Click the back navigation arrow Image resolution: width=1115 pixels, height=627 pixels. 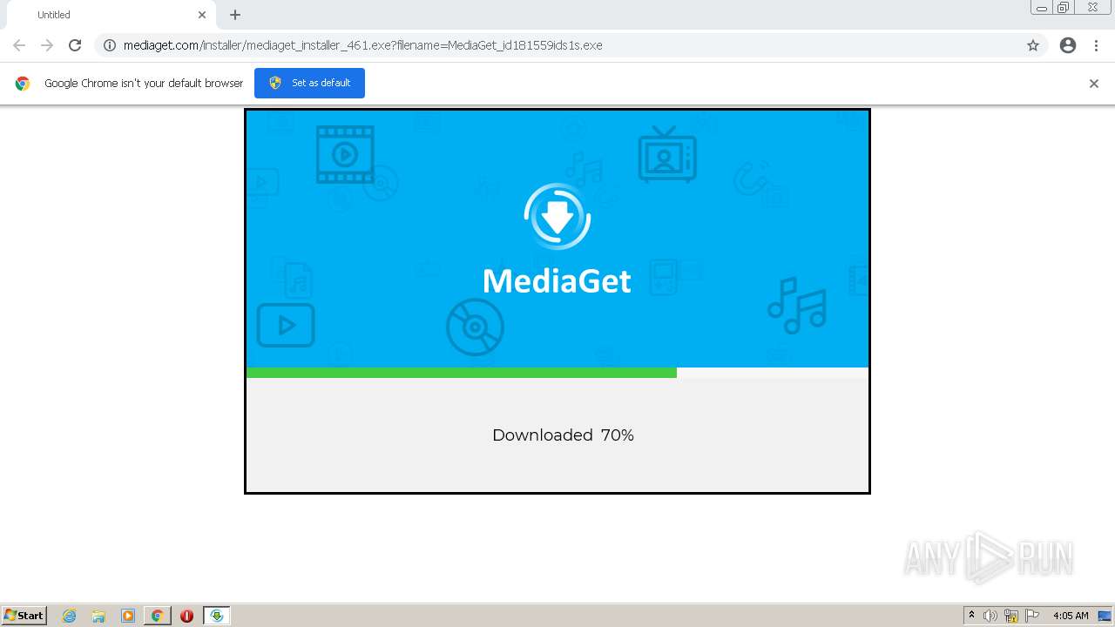19,45
